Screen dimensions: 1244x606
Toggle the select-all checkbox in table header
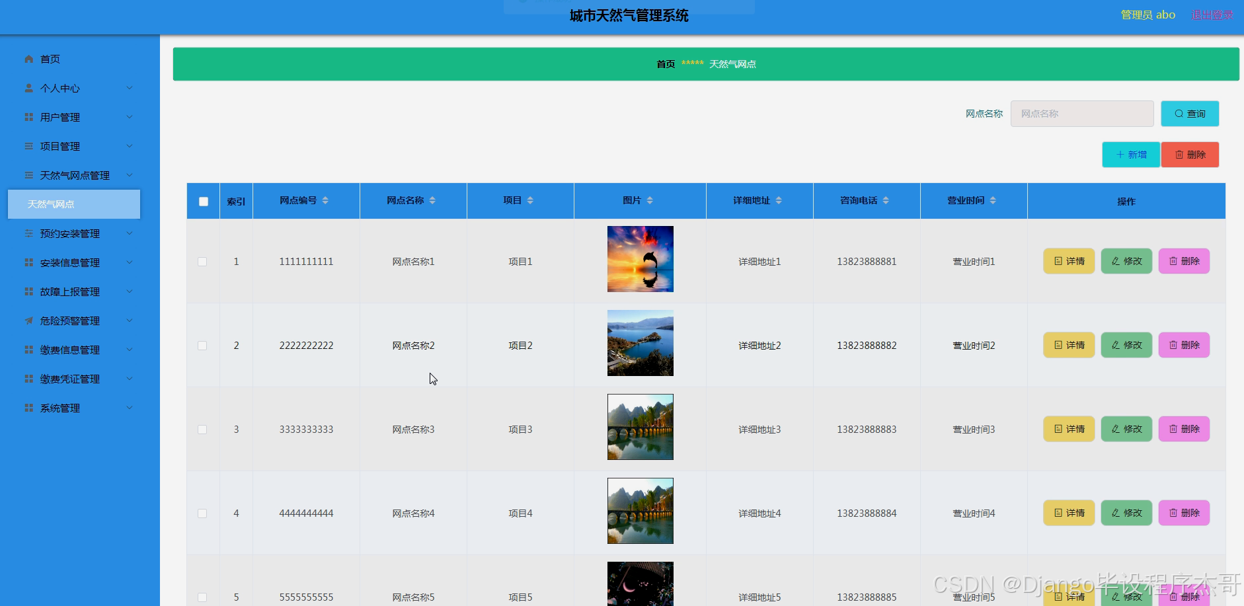(204, 202)
